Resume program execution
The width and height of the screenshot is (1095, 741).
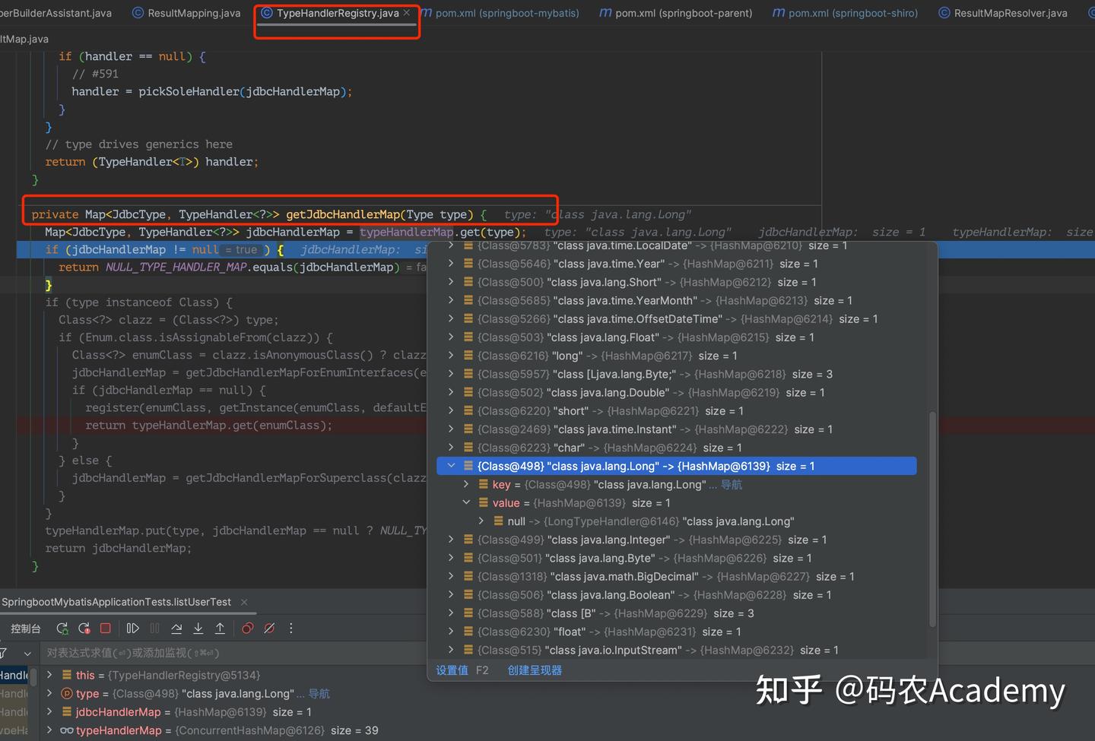pyautogui.click(x=133, y=629)
